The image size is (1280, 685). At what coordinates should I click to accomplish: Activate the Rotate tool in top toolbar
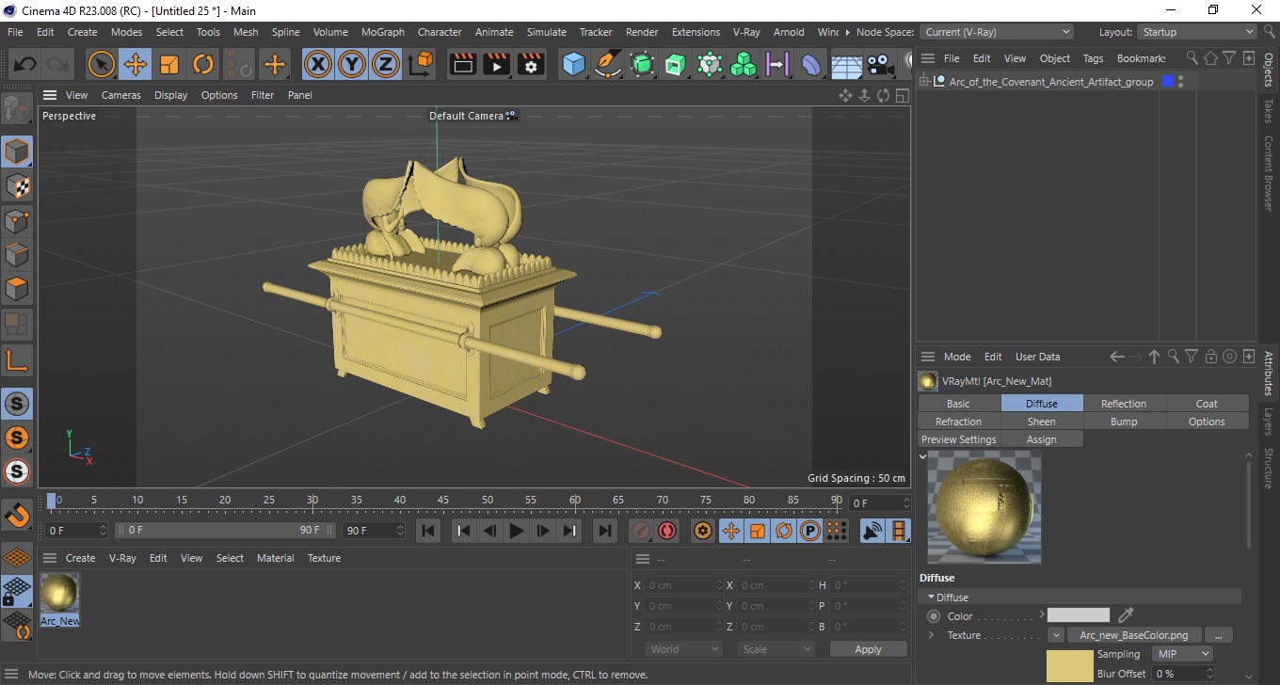tap(203, 65)
